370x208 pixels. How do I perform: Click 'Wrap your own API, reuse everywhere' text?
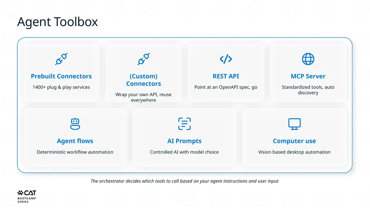[143, 97]
